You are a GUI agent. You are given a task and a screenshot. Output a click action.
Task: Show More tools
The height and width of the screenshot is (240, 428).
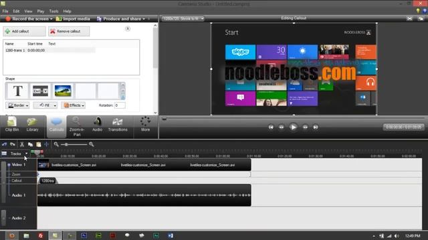146,125
